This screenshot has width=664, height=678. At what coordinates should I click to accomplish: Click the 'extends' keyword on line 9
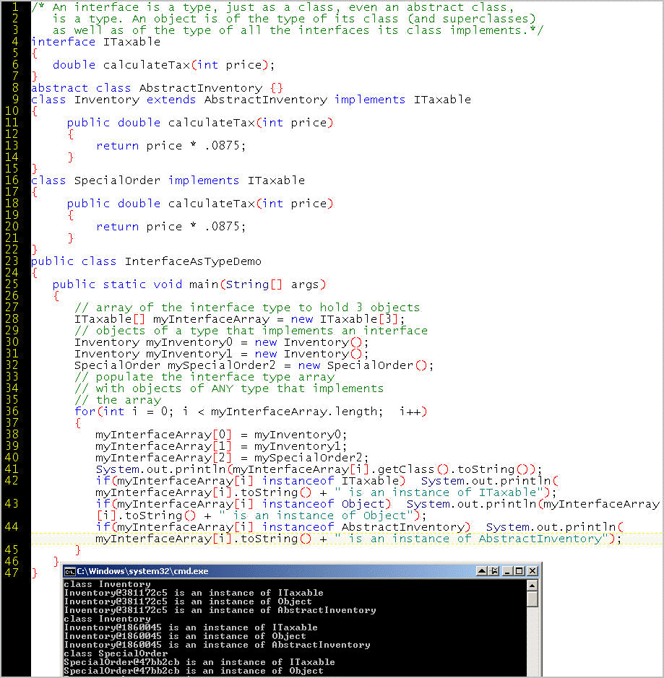[171, 100]
